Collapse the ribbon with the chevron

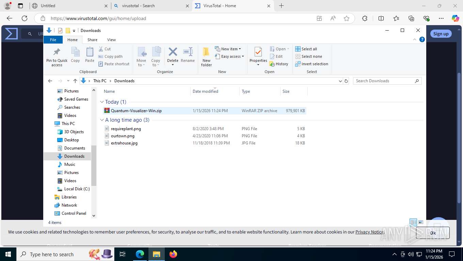click(415, 39)
